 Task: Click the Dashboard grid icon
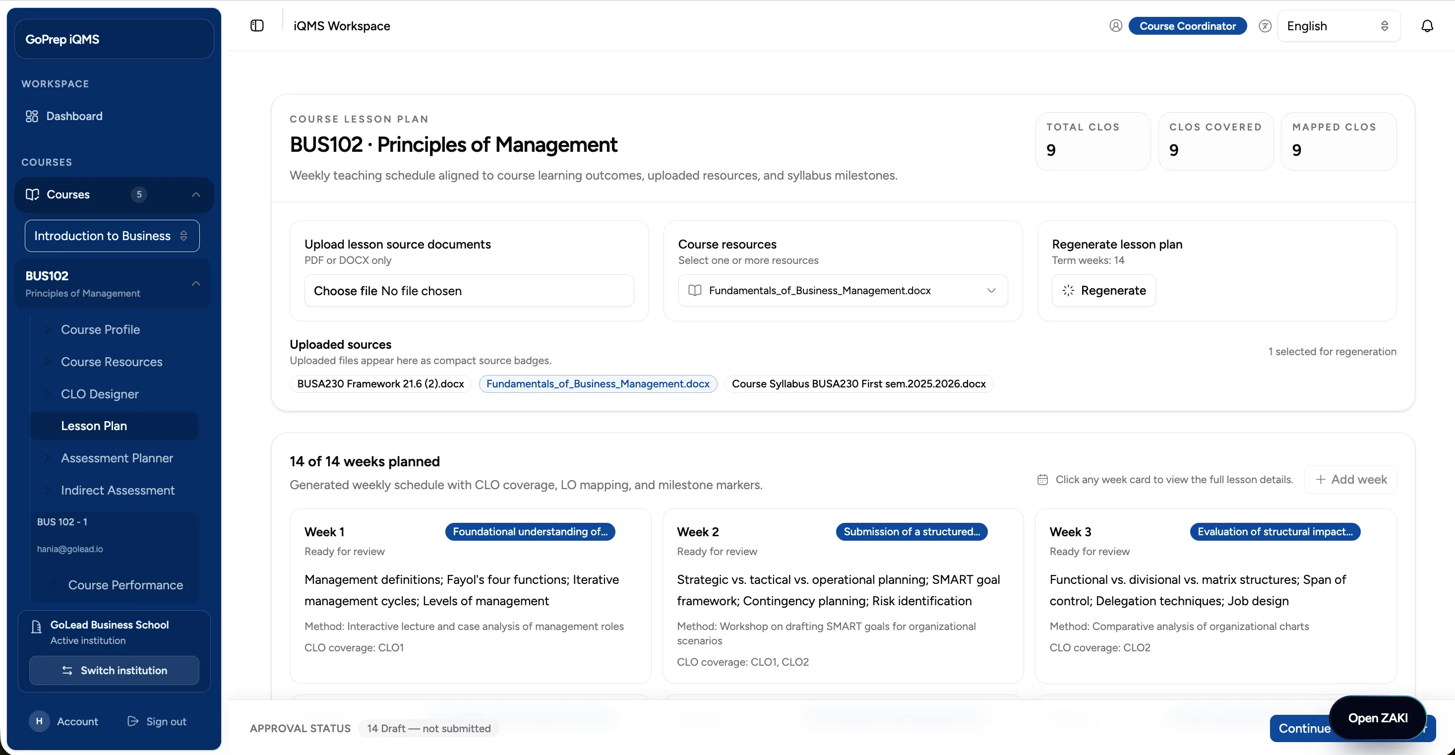click(x=32, y=116)
